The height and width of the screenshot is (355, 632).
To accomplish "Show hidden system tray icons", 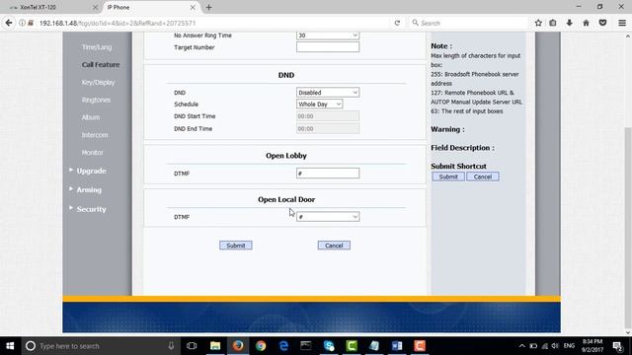I will (x=522, y=346).
